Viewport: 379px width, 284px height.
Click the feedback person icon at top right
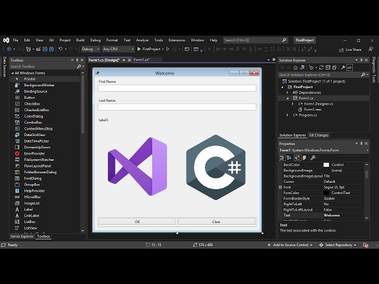pos(371,49)
